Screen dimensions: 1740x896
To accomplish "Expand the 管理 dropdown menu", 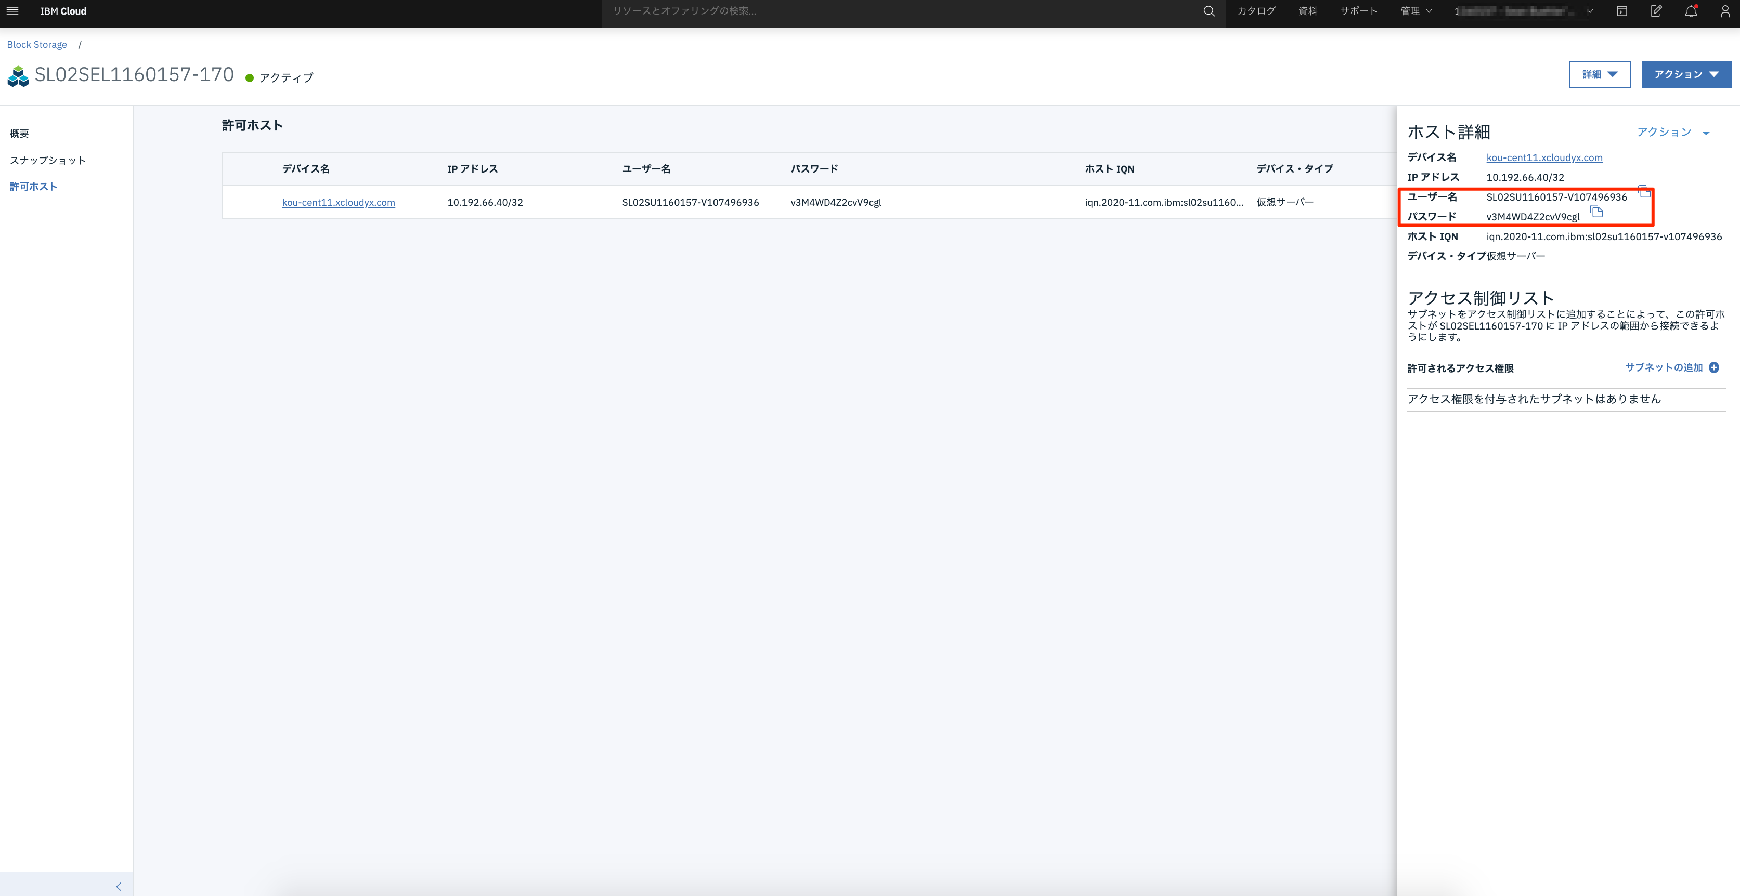I will point(1416,11).
